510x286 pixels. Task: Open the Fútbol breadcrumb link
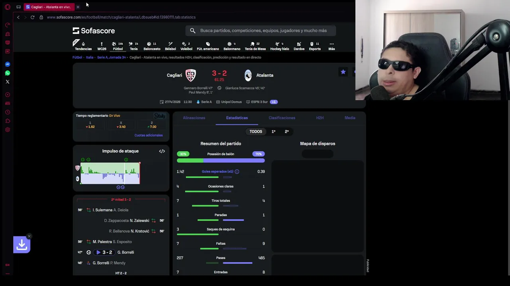(77, 58)
